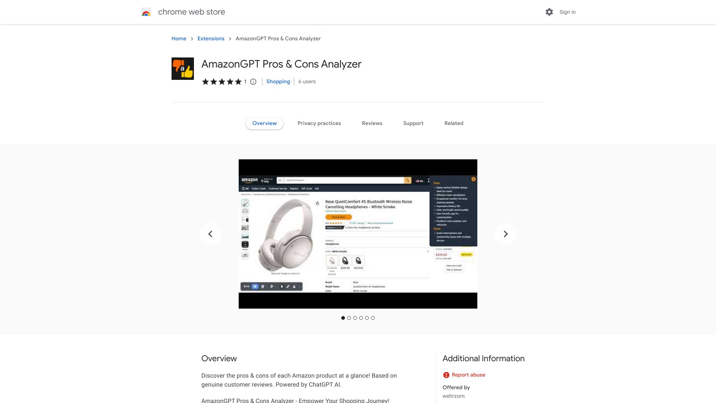Open the Extensions breadcrumb section
716x403 pixels.
point(210,38)
